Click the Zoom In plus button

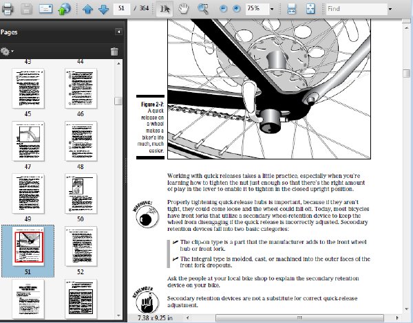[237, 9]
